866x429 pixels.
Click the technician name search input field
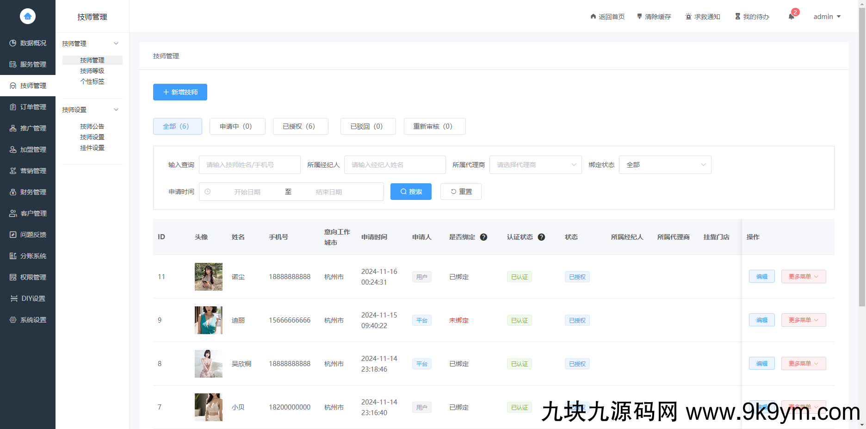tap(249, 164)
